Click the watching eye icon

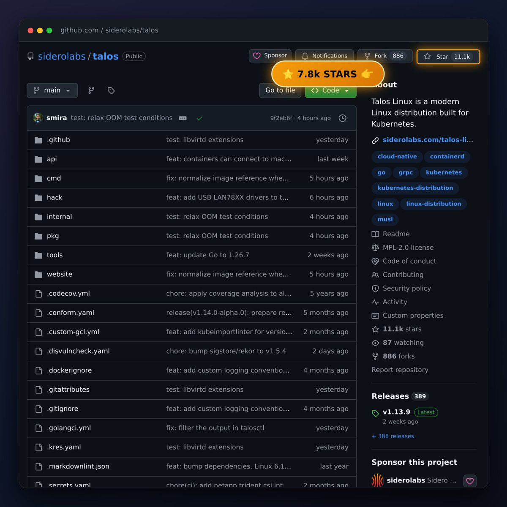point(375,343)
